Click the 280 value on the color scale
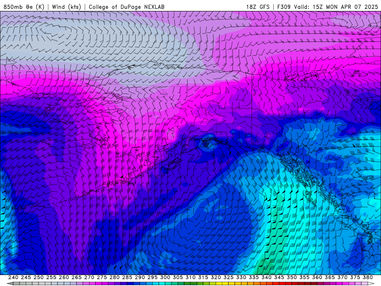381x286 pixels. tap(114, 277)
